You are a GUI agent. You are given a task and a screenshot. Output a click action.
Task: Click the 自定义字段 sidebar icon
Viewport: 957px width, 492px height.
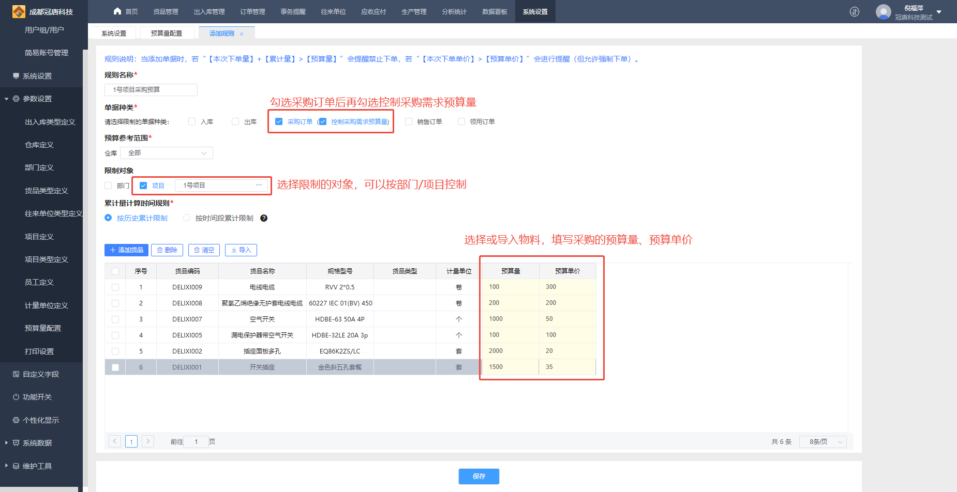pos(16,374)
